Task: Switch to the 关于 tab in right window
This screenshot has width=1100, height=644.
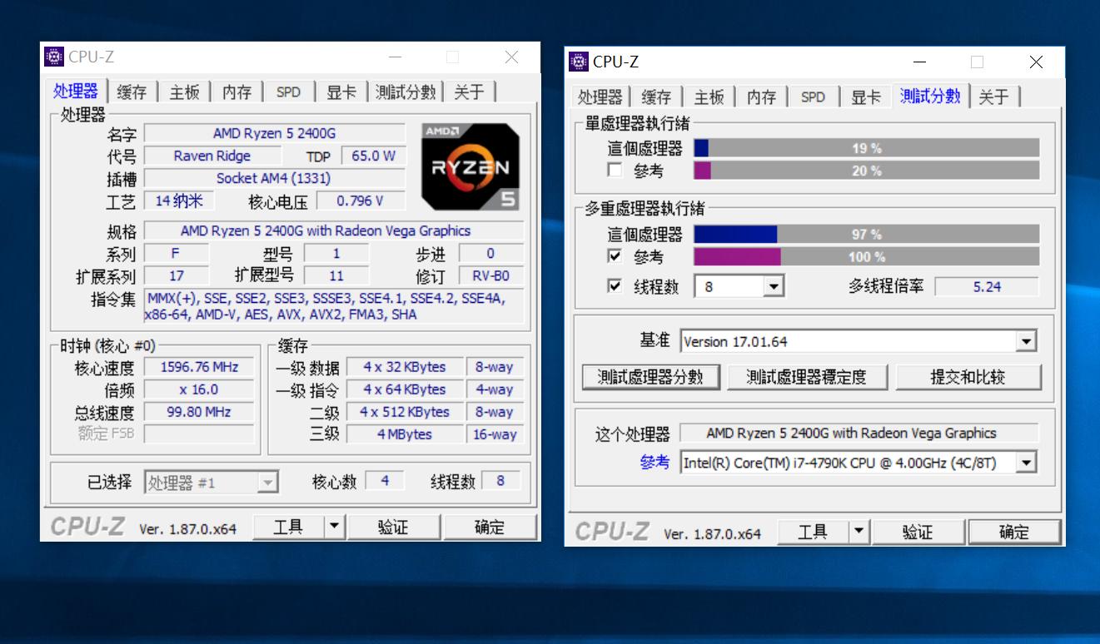Action: (x=995, y=97)
